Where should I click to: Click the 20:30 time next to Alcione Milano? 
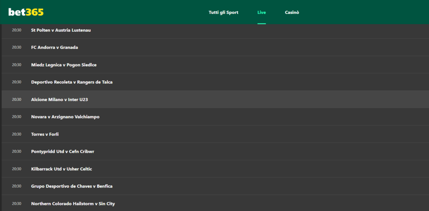[x=16, y=99]
